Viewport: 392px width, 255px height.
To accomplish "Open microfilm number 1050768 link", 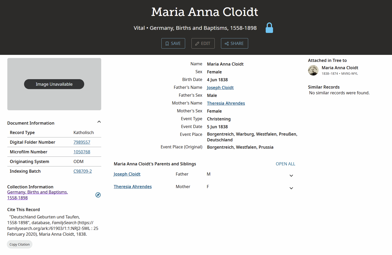I will [x=82, y=152].
